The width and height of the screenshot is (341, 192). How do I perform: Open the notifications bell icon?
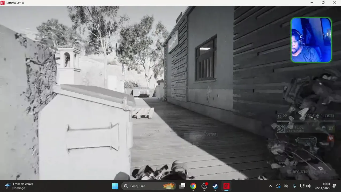pos(334,186)
